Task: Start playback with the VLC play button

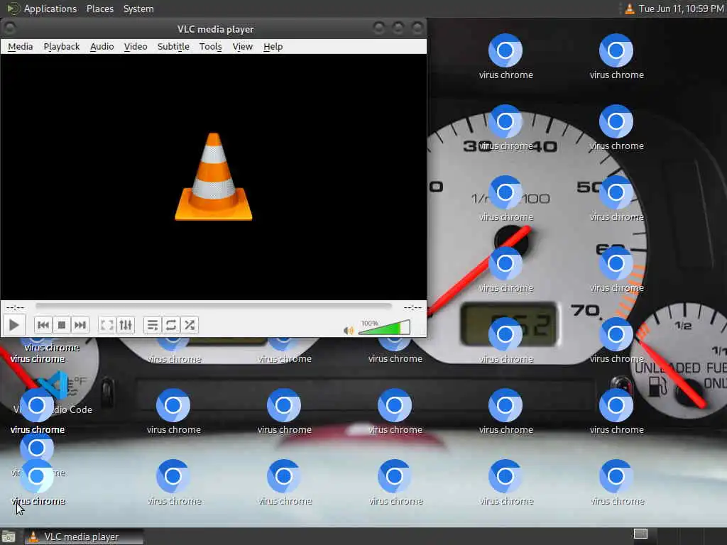Action: point(14,325)
